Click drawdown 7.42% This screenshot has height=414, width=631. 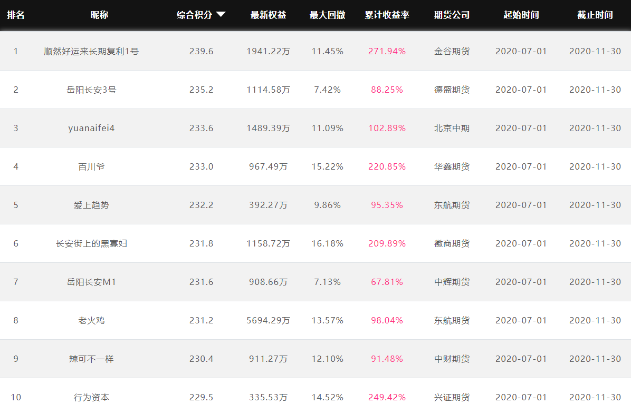click(327, 90)
